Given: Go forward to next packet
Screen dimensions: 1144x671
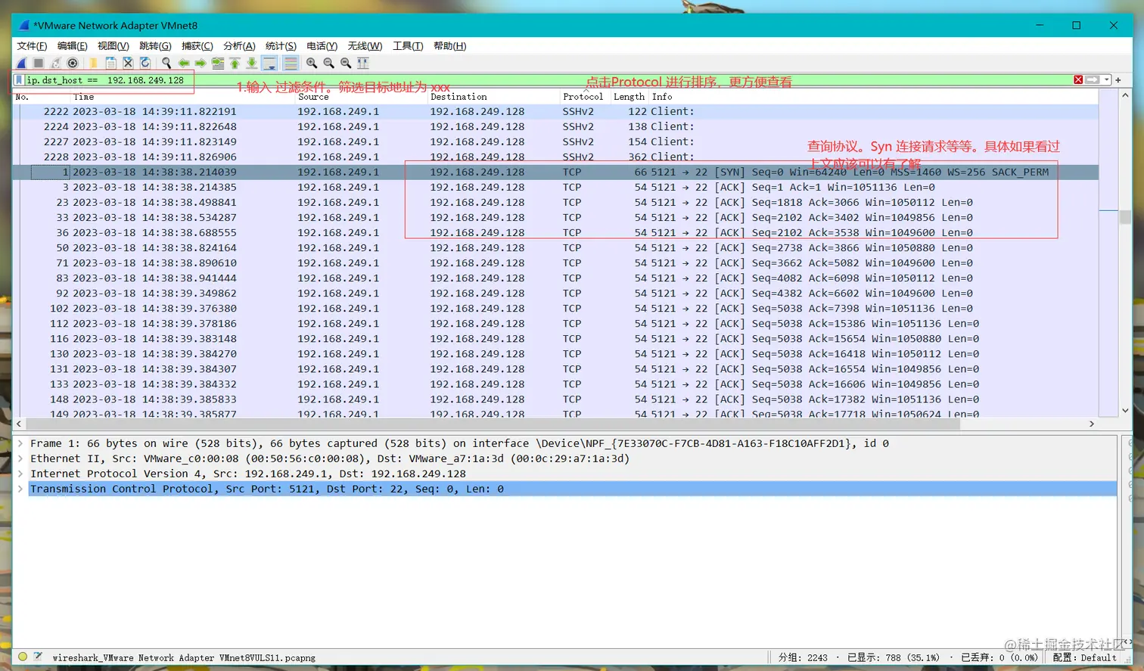Looking at the screenshot, I should coord(201,64).
